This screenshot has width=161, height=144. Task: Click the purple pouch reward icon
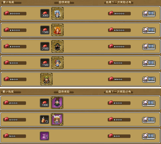coord(45,136)
